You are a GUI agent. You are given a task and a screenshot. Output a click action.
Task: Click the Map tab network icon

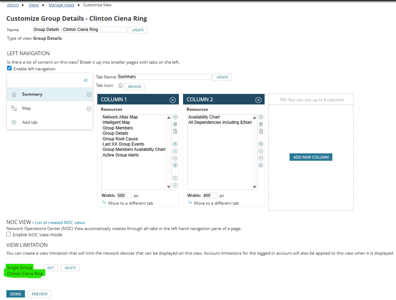click(14, 108)
